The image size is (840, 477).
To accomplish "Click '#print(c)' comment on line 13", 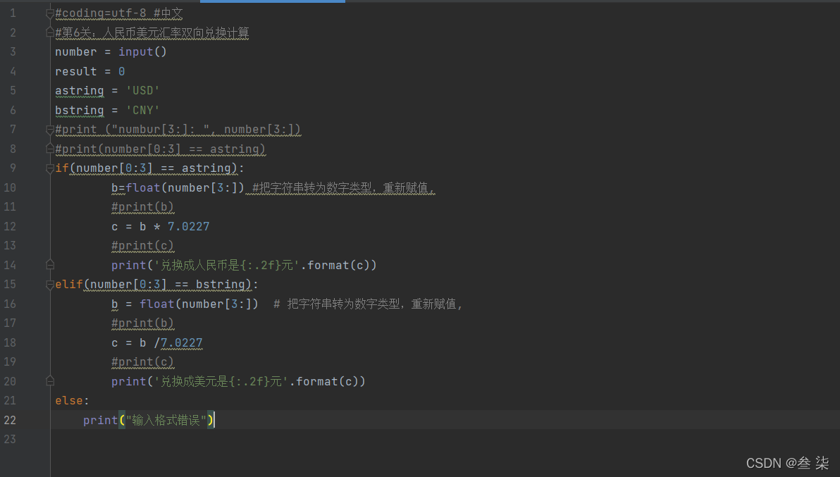I will (x=142, y=247).
